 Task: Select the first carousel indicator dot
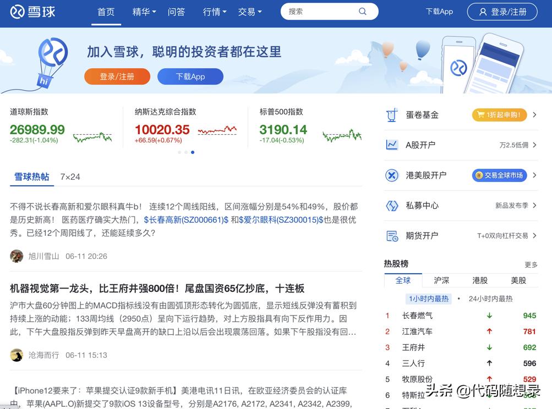[179, 152]
